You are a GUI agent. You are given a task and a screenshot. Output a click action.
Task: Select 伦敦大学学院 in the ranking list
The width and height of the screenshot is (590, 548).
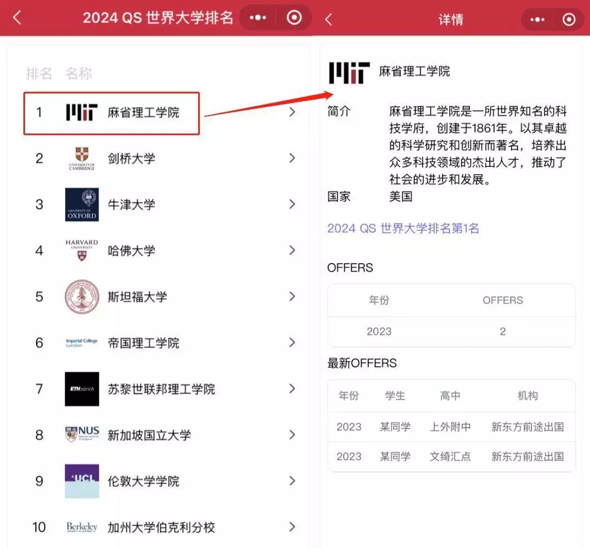tap(144, 481)
